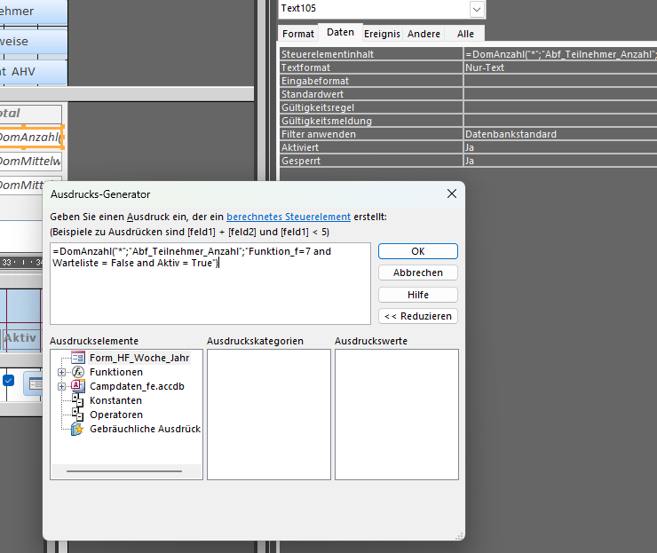Click in the Ausdruckswerte list

tap(397, 415)
